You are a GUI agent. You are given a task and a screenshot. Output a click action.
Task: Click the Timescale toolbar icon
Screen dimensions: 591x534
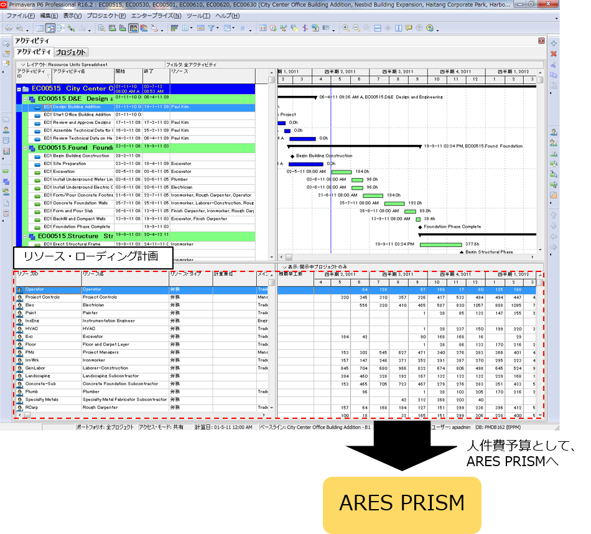point(201,28)
